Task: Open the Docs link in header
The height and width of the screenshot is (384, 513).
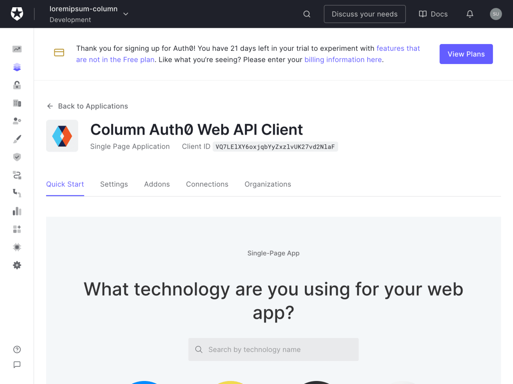Action: [433, 14]
